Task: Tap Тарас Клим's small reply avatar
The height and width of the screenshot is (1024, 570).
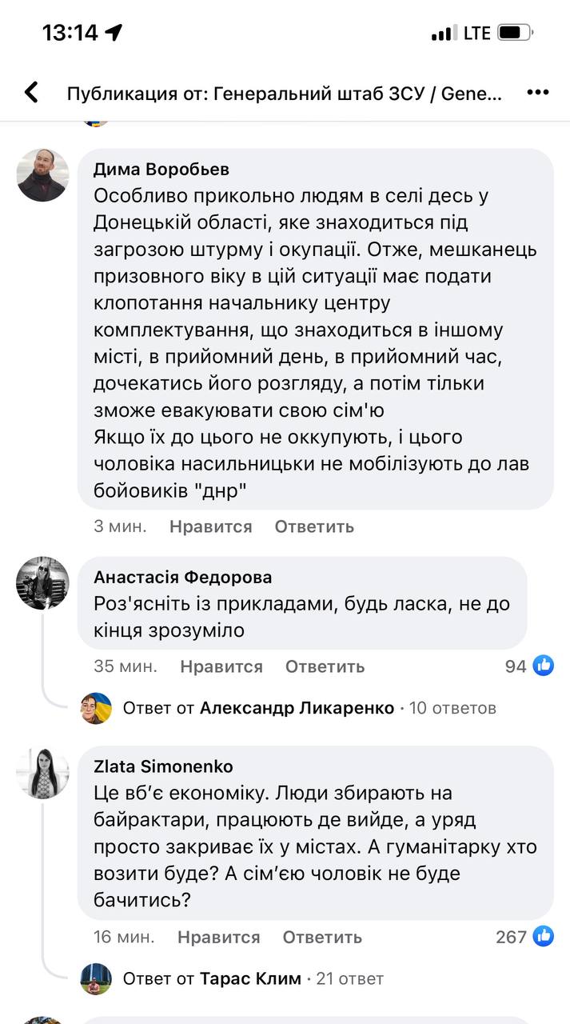Action: tap(96, 978)
